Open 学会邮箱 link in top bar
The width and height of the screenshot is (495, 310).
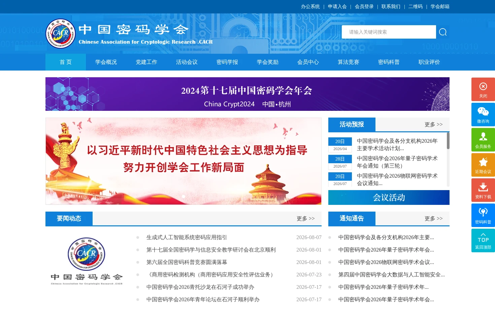(x=440, y=6)
